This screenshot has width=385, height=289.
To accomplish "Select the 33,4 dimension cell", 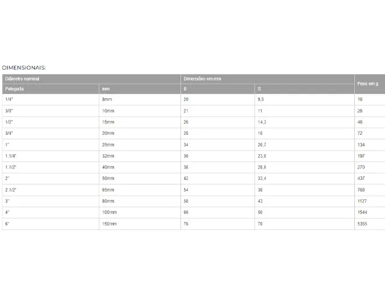I will click(x=304, y=178).
